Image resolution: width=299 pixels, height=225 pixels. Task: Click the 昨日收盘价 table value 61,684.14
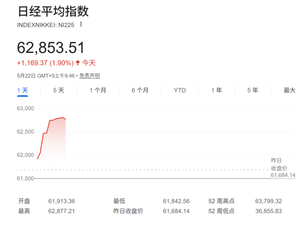[x=176, y=211]
